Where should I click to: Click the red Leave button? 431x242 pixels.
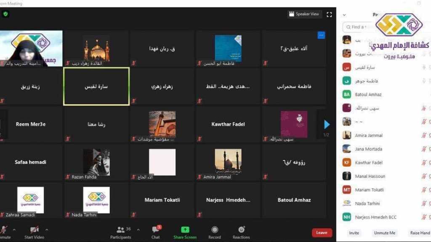(322, 233)
